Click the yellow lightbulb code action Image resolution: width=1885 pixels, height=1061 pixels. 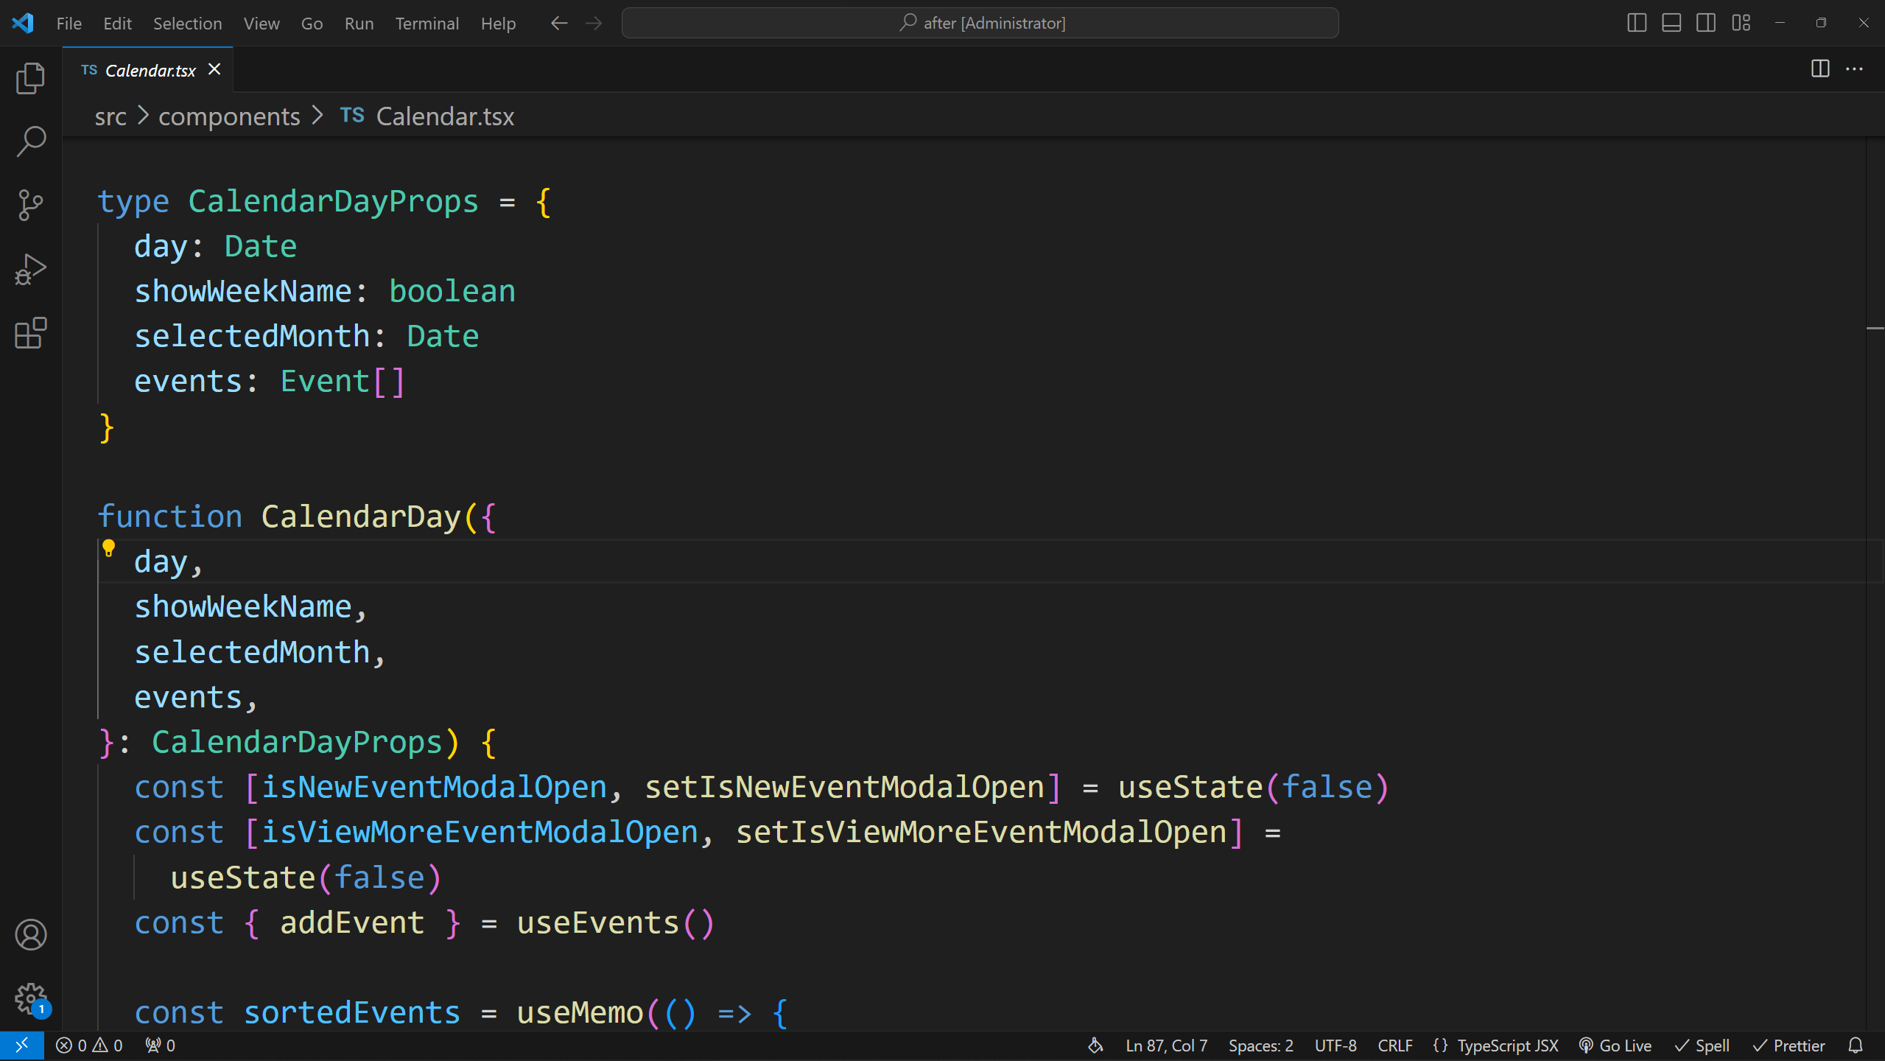(x=108, y=547)
